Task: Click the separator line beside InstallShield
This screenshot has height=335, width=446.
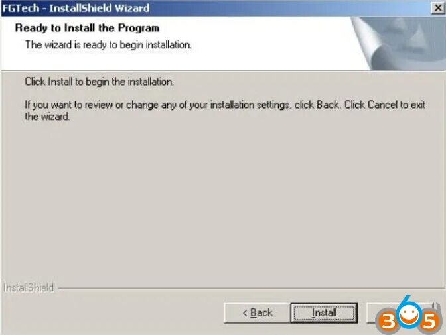Action: (252, 289)
